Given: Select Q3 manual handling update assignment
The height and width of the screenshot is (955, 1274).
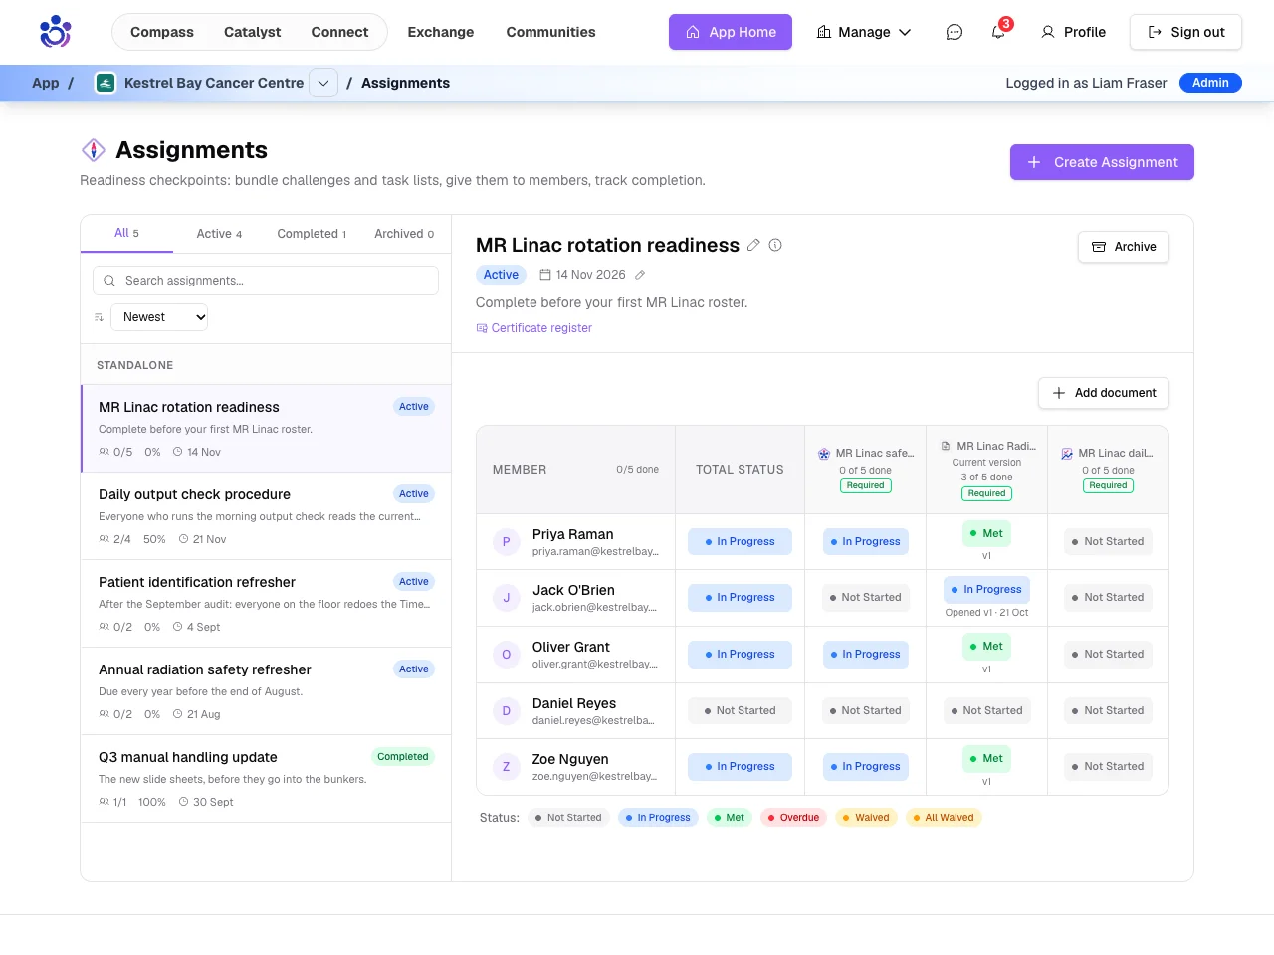Looking at the screenshot, I should (266, 779).
